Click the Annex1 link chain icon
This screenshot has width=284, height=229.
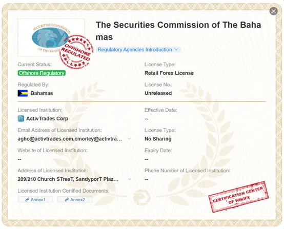(27, 199)
